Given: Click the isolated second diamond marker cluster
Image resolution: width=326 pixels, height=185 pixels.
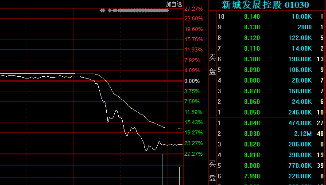Looking at the screenshot, I should (110, 10).
